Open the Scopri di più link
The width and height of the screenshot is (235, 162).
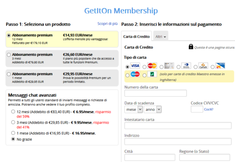coord(107,24)
